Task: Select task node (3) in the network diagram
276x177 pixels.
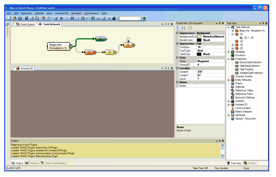Action: (x=100, y=39)
